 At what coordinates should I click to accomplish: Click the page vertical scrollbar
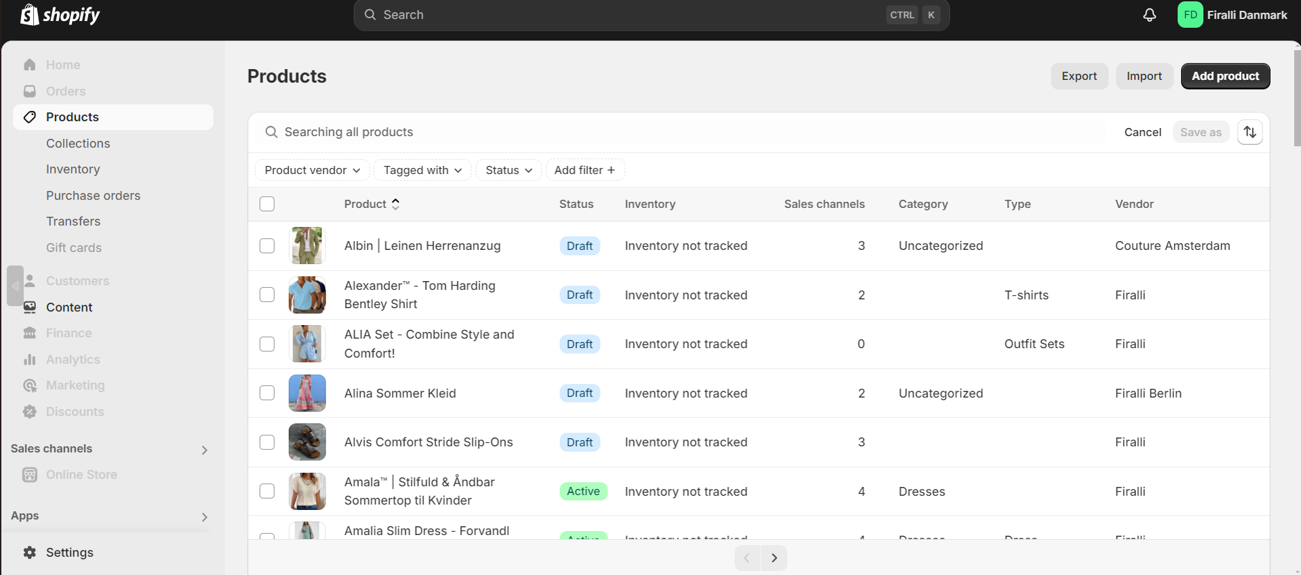tap(1296, 95)
